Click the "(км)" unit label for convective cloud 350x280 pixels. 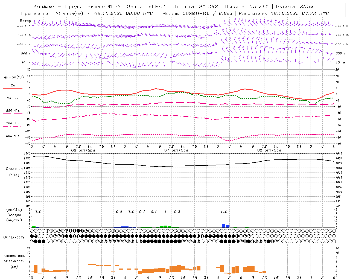[14, 266]
